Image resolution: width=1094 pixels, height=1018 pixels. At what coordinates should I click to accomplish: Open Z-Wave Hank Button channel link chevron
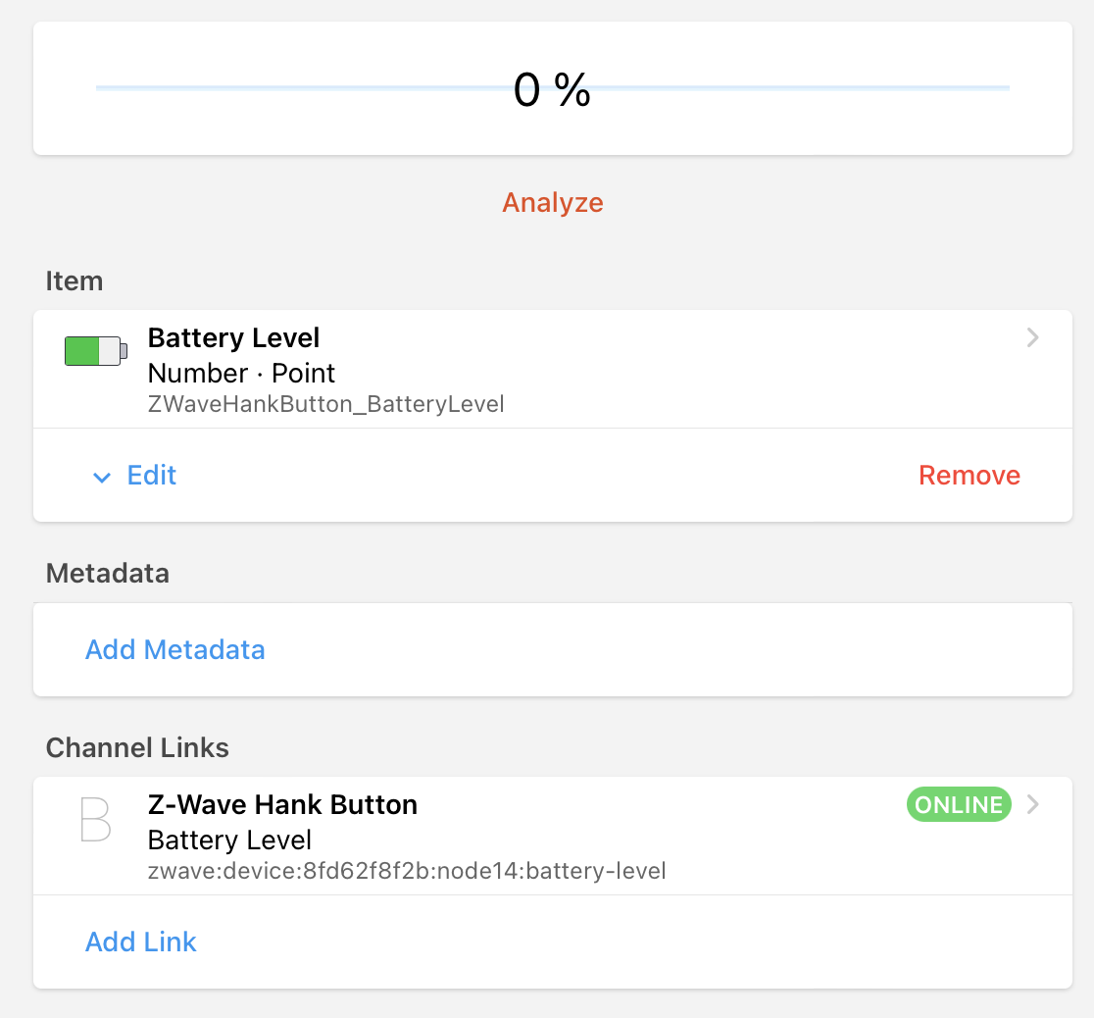(1032, 805)
